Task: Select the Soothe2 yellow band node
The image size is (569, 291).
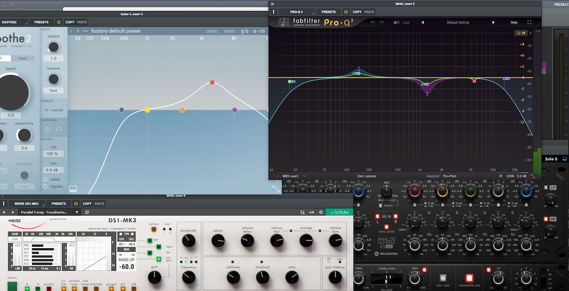Action: tap(147, 110)
